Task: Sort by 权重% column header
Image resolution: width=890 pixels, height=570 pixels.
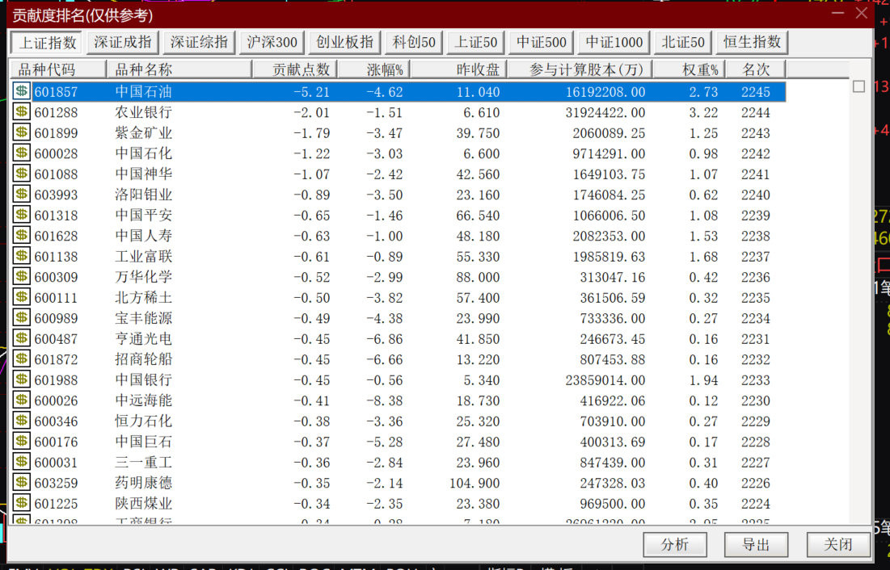Action: 689,69
